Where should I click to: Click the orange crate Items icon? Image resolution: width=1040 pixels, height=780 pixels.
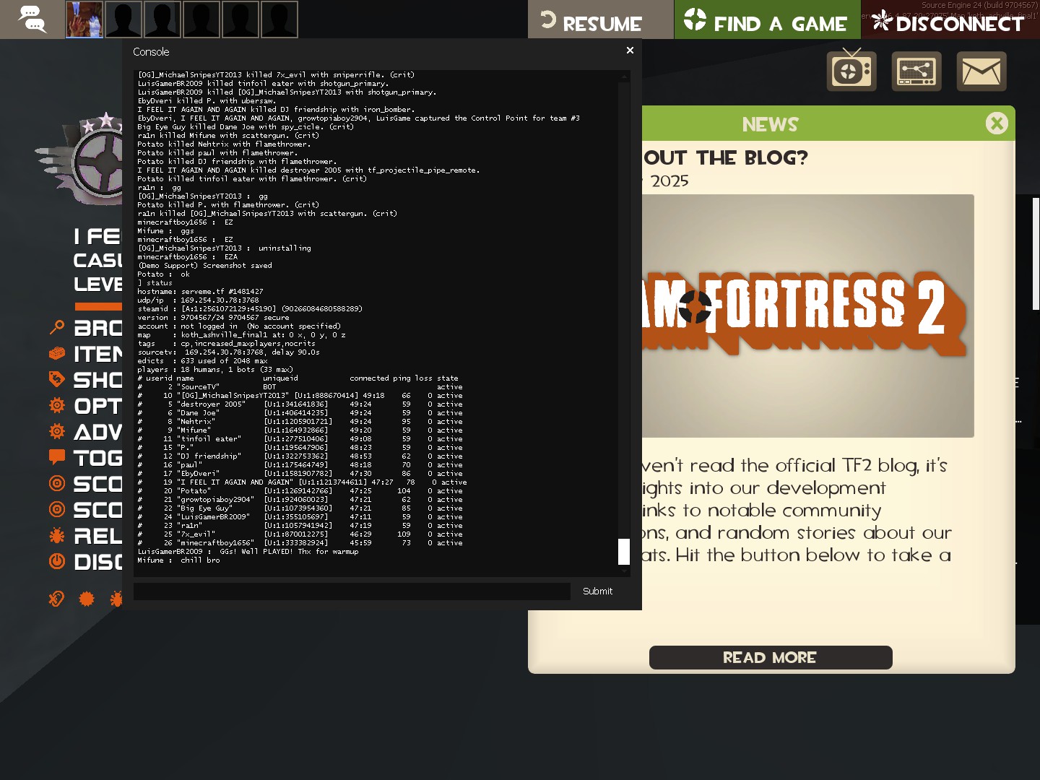click(57, 354)
